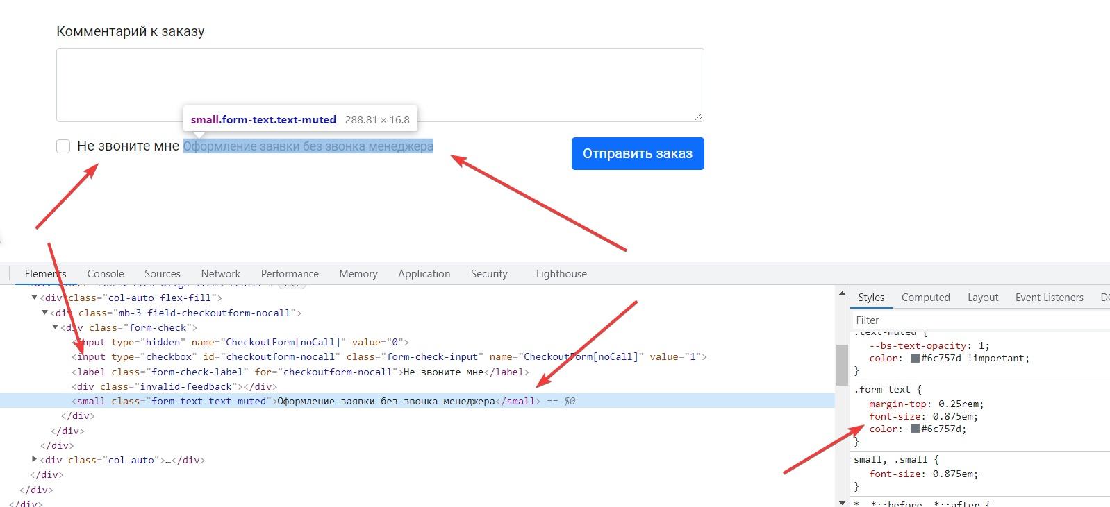Focus the 'Комментарий к заказу' textarea

coord(380,85)
